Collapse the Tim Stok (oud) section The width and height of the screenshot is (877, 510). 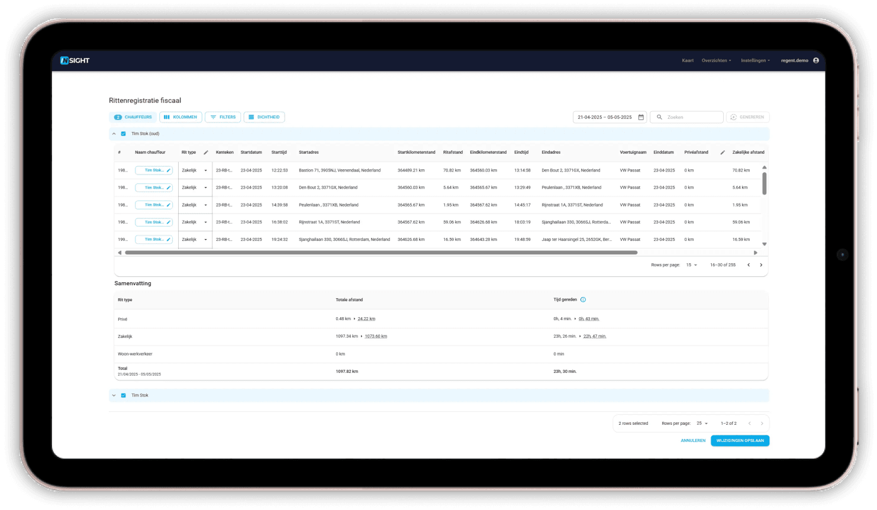(x=114, y=134)
